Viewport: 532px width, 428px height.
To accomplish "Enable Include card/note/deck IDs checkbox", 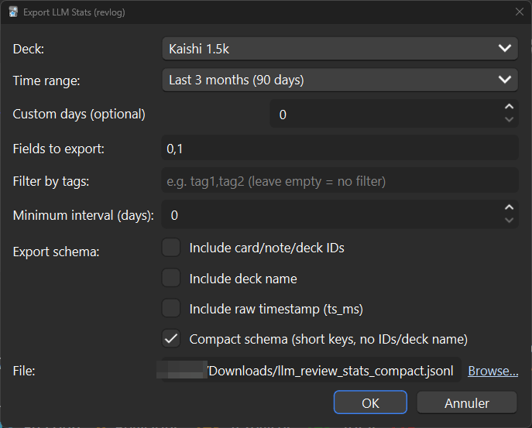I will click(x=171, y=248).
